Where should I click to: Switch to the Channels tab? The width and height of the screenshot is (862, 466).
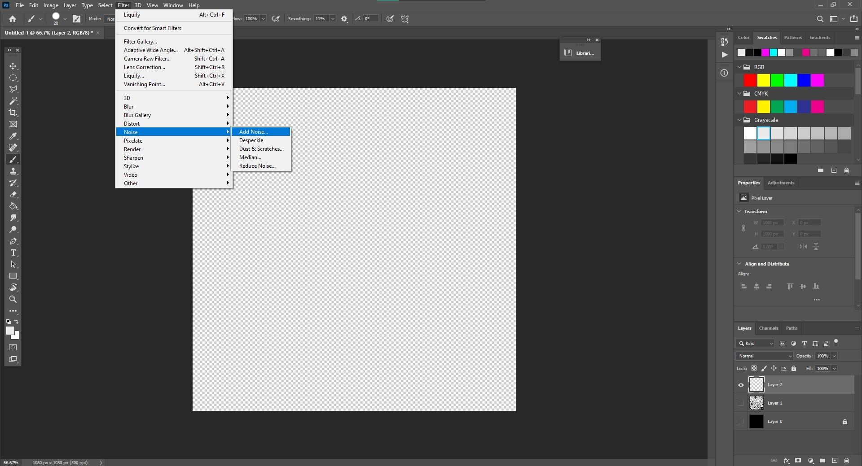pyautogui.click(x=768, y=328)
